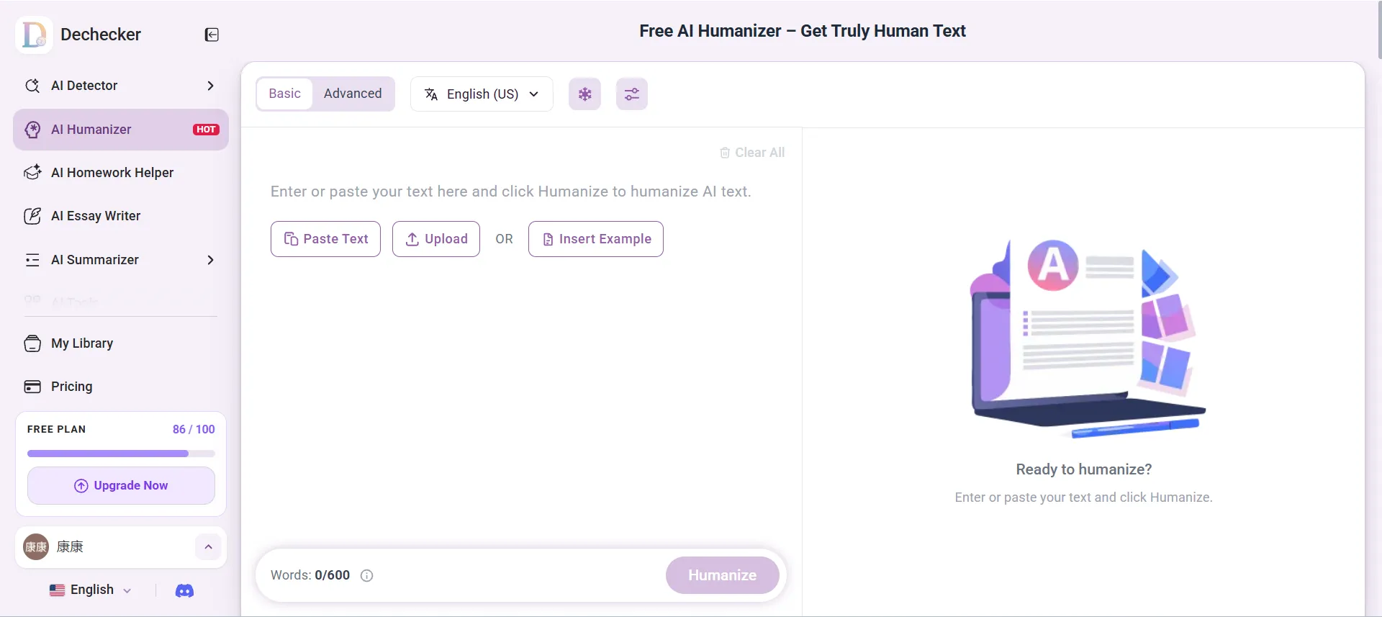This screenshot has width=1382, height=617.
Task: Click the FREE PLAN label
Action: pyautogui.click(x=56, y=430)
